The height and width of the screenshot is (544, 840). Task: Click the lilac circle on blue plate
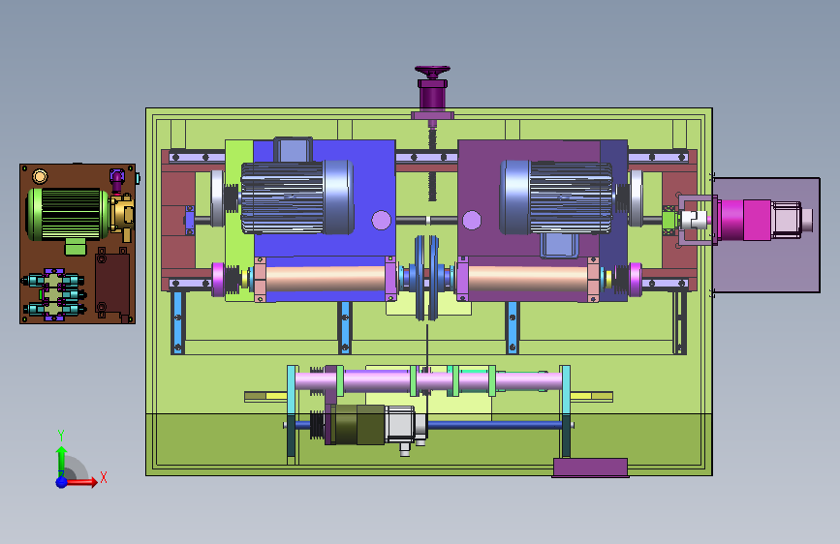[381, 220]
